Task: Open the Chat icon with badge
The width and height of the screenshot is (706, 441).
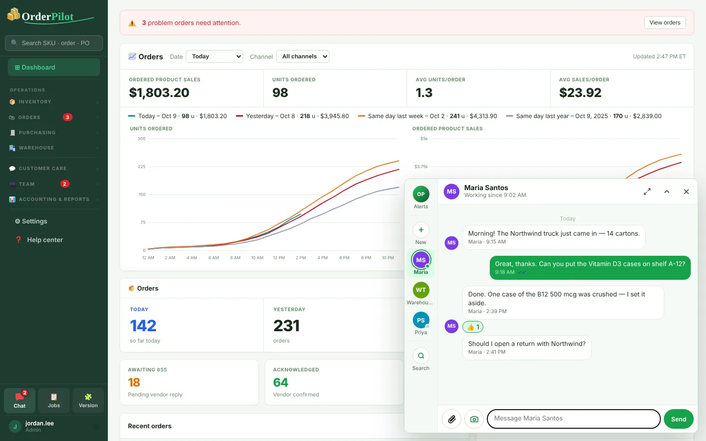Action: click(20, 400)
